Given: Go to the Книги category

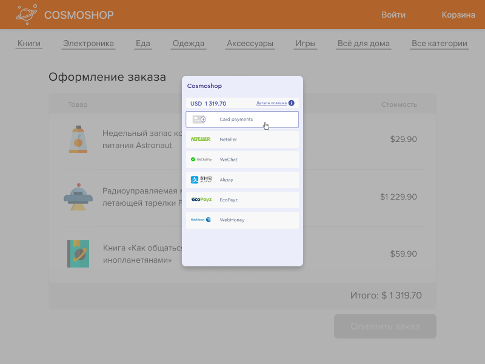Looking at the screenshot, I should coord(29,43).
